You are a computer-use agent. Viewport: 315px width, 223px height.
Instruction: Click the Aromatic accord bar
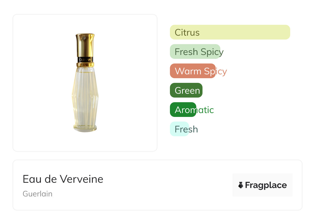(183, 110)
